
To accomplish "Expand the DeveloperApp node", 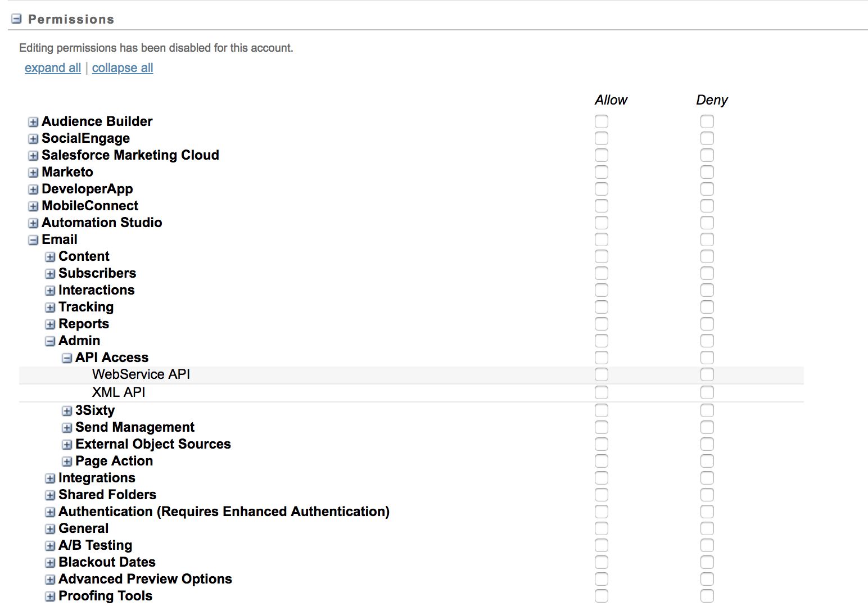I will click(x=33, y=189).
